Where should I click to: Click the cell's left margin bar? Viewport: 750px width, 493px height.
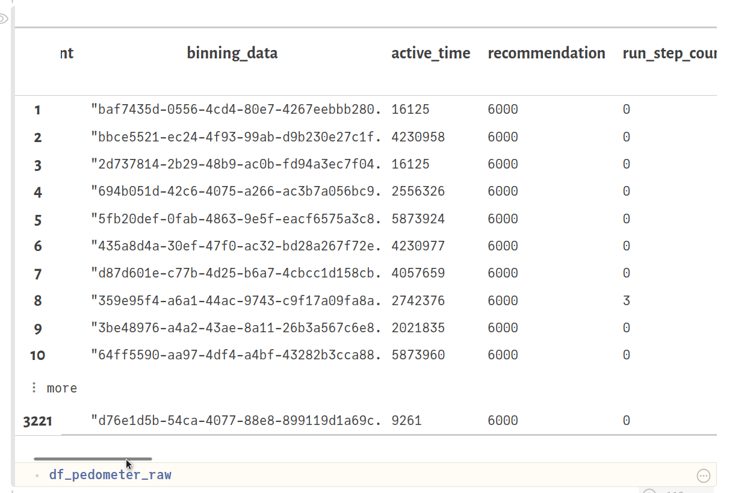(13, 241)
